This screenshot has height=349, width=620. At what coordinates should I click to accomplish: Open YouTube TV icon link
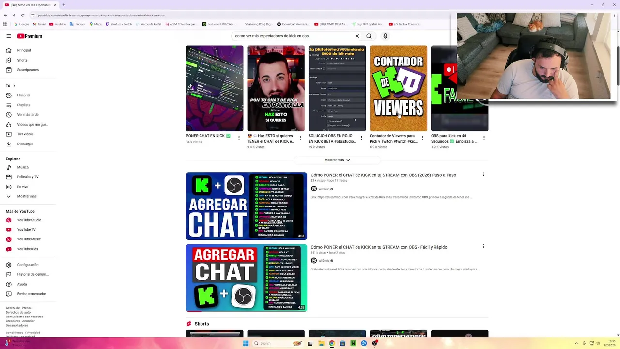8,229
